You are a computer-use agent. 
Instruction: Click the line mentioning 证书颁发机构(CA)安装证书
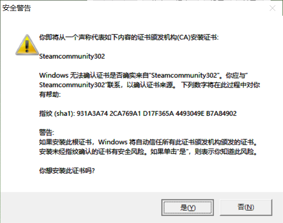tap(129, 37)
